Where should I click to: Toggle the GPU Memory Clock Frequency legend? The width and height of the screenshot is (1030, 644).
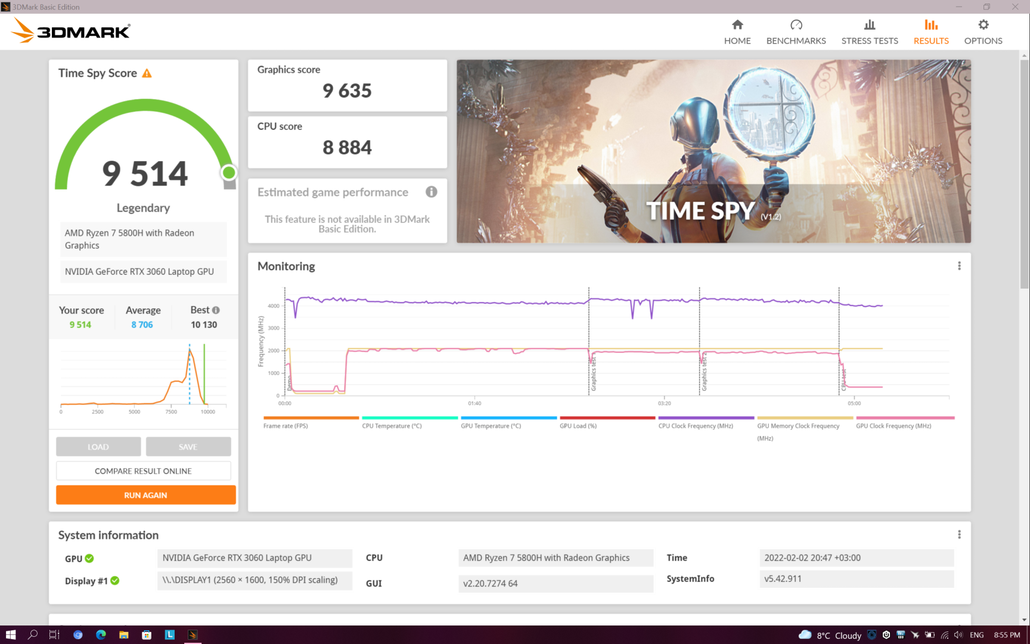point(805,428)
